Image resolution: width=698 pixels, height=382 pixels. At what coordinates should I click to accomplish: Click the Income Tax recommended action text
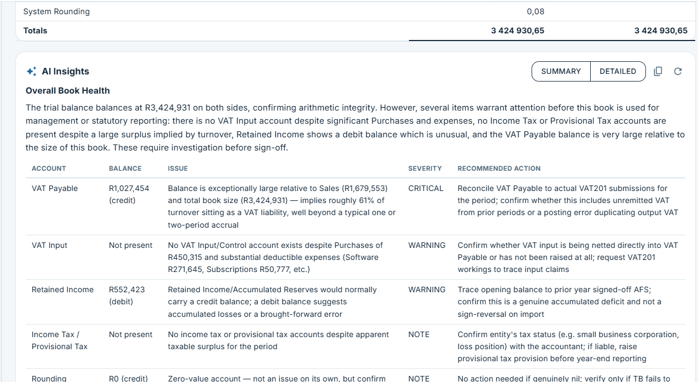568,346
